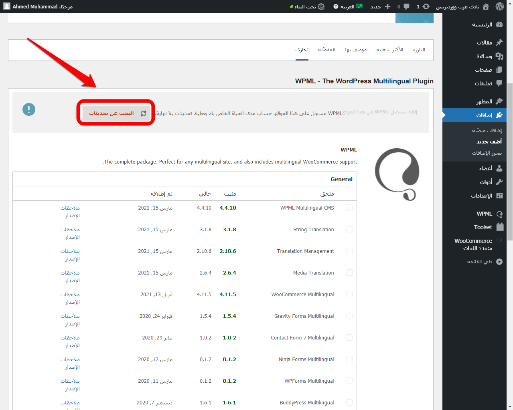Open the Dashboard gauge icon in sidebar
The image size is (513, 410).
499,24
